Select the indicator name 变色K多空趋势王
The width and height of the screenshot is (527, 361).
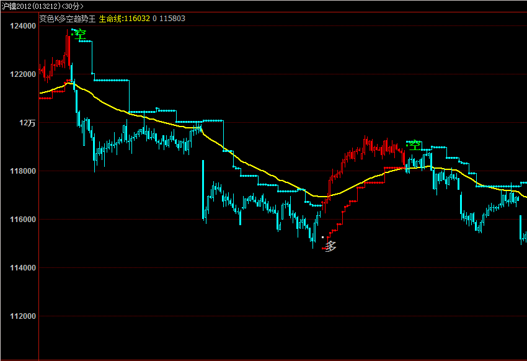point(68,19)
